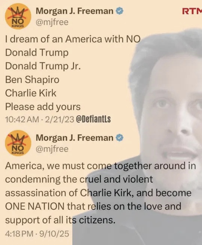Visit the @mjfree handle in the second tweet
Image resolution: width=202 pixels, height=245 pixels.
click(52, 149)
